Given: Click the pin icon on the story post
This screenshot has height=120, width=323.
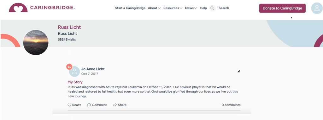Looking at the screenshot, I should coord(239,71).
